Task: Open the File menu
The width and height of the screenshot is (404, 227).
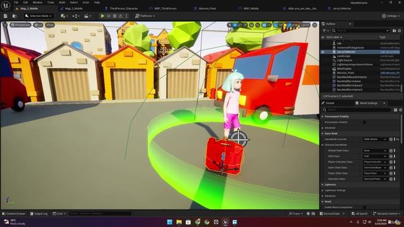Action: pos(16,3)
